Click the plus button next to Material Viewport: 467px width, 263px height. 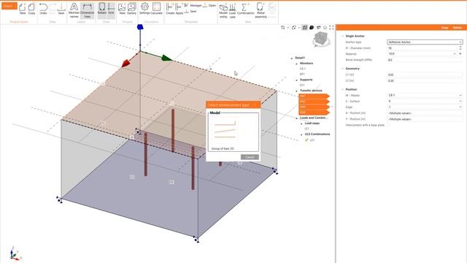click(460, 53)
